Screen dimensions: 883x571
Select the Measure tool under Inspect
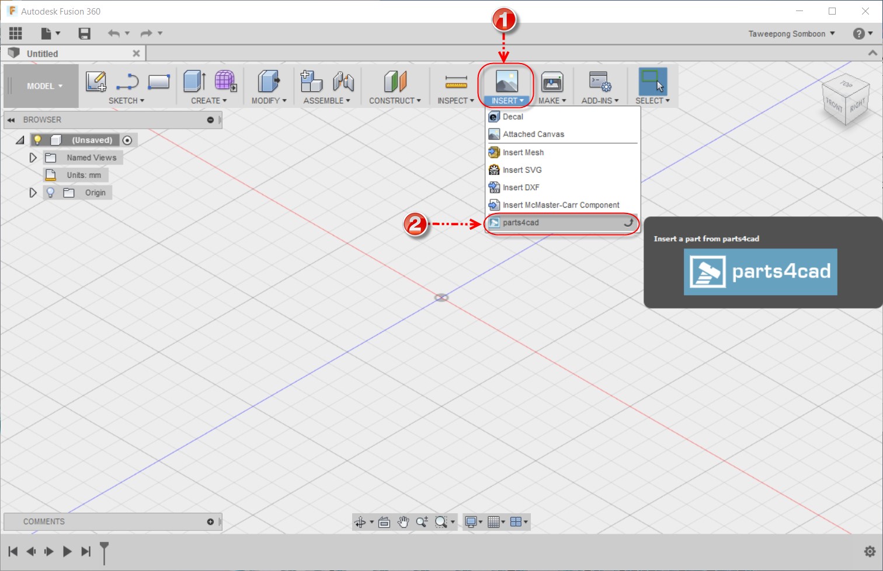455,82
